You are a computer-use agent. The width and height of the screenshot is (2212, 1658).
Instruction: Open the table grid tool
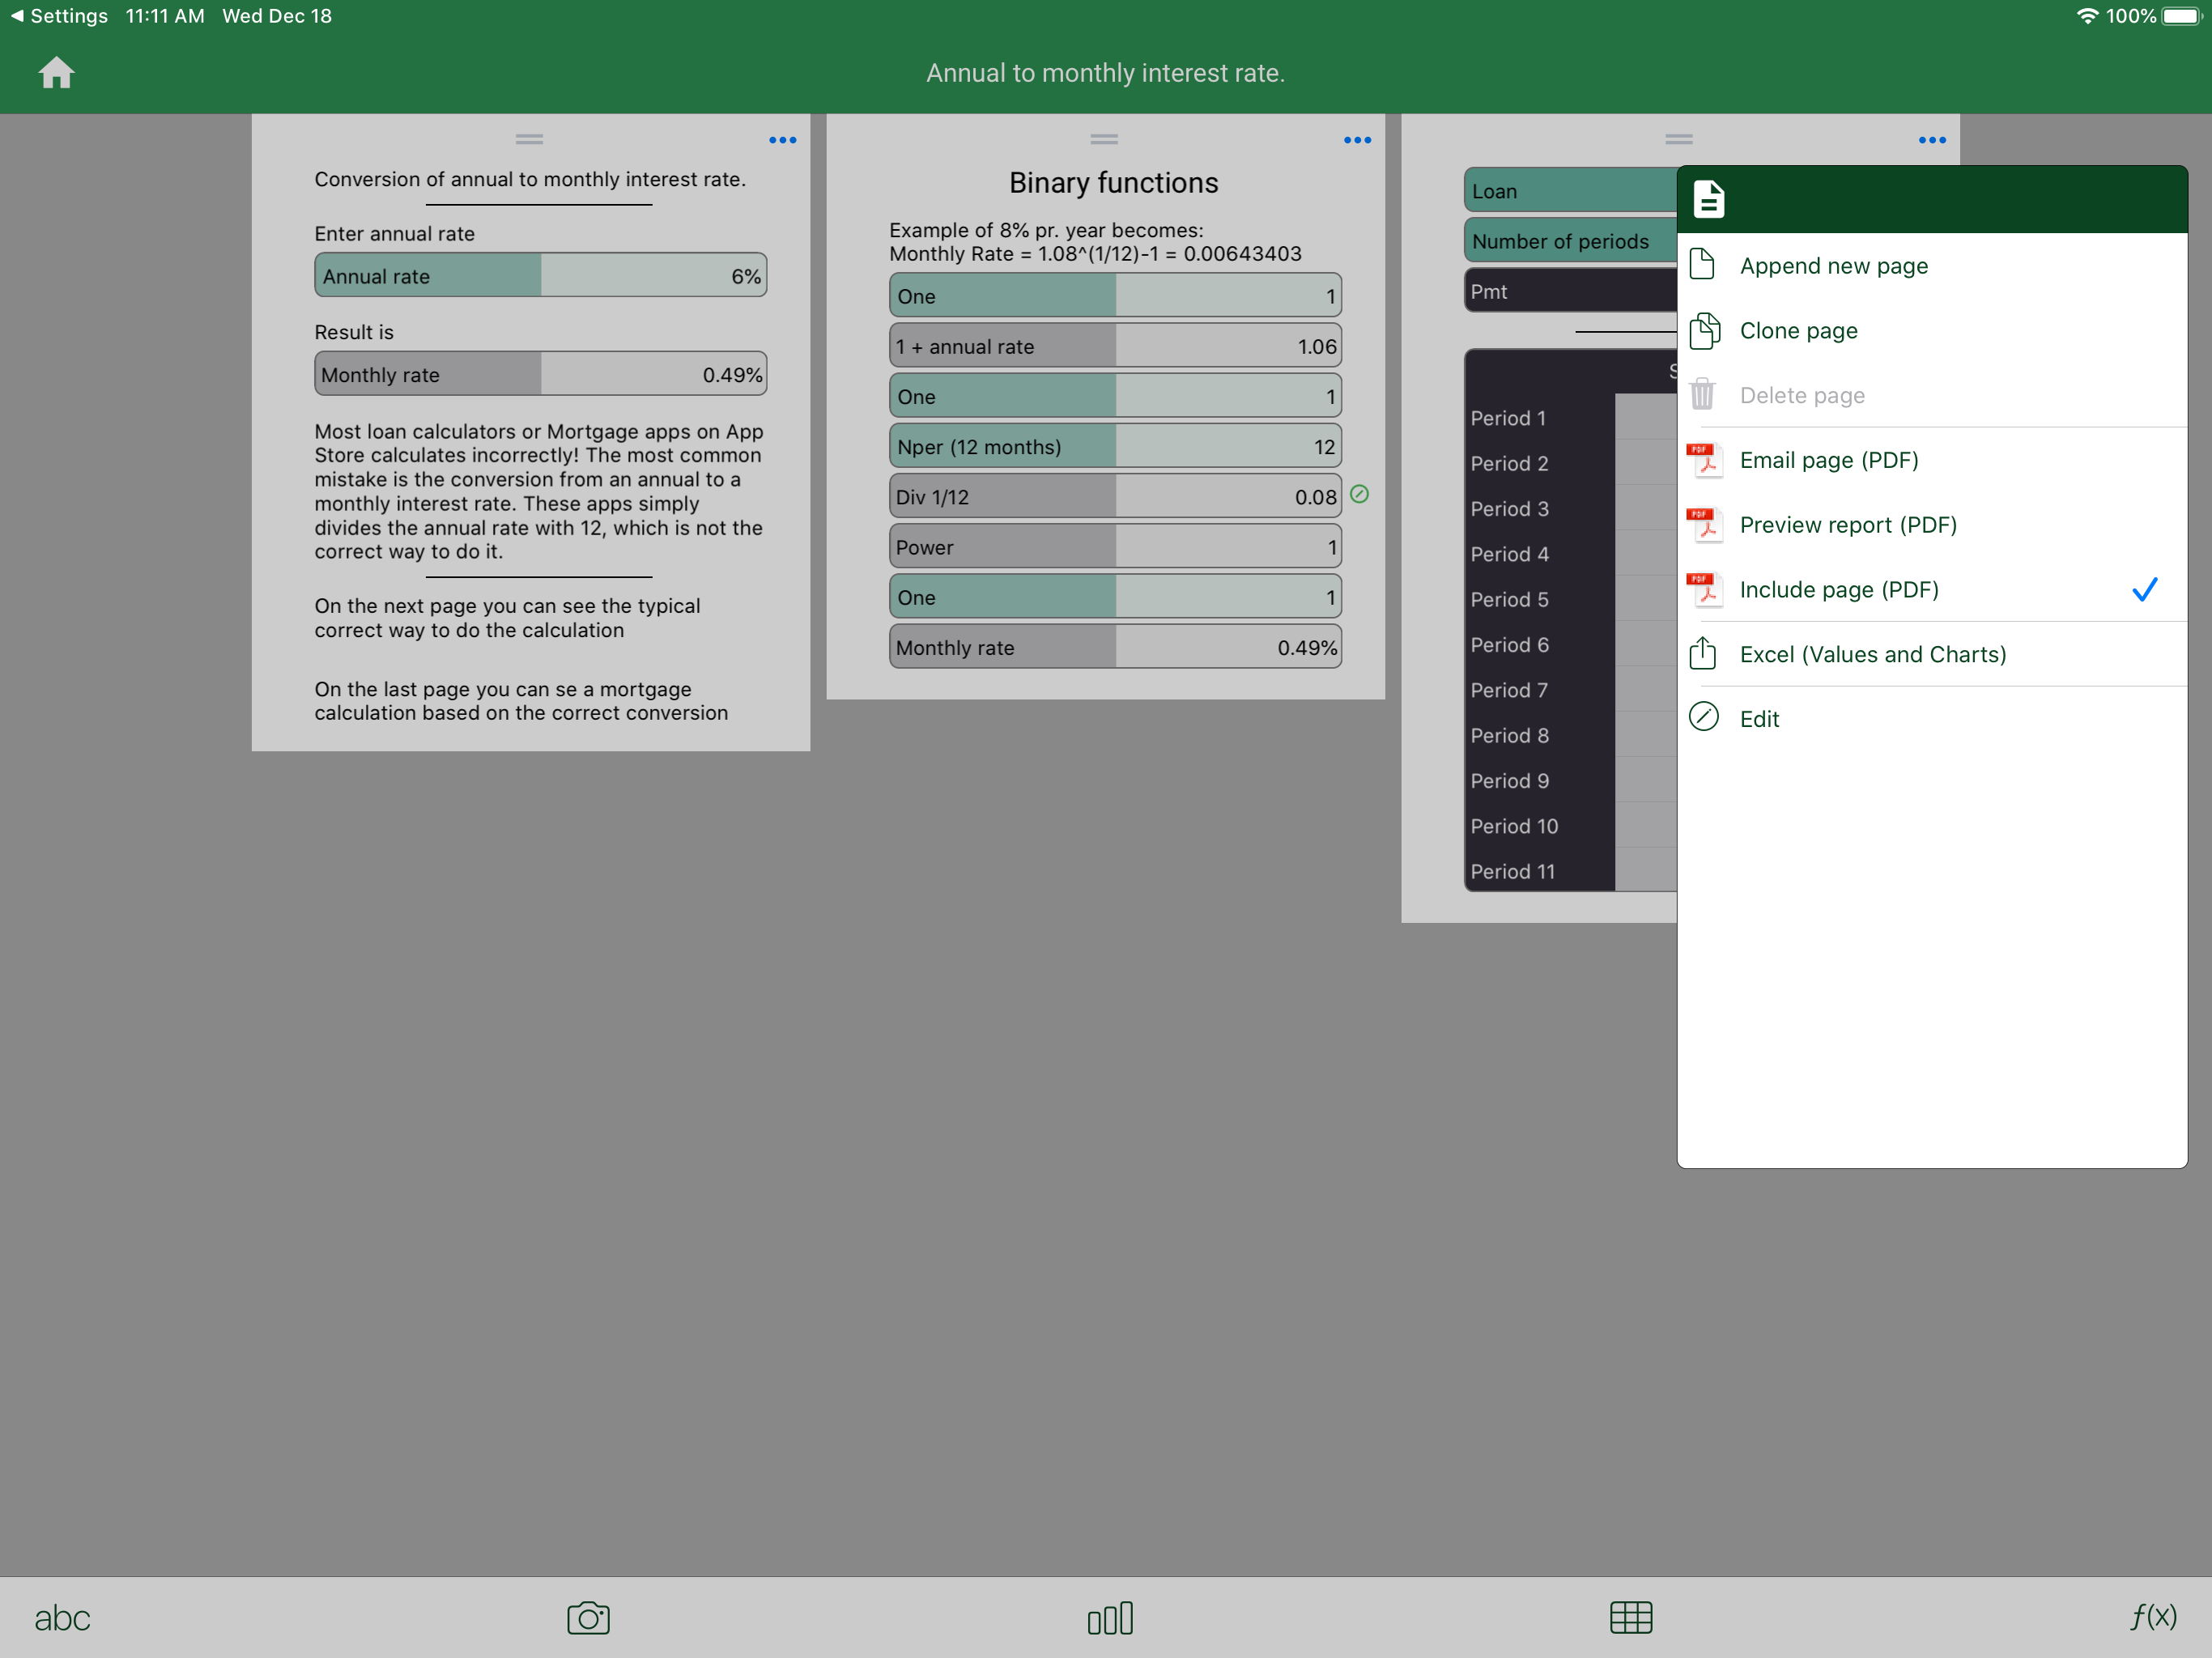(1630, 1617)
